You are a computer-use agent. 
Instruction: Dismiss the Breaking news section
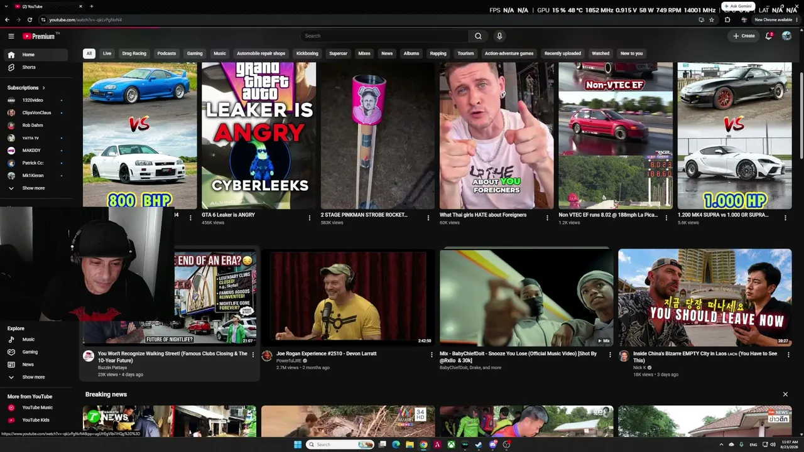(785, 394)
